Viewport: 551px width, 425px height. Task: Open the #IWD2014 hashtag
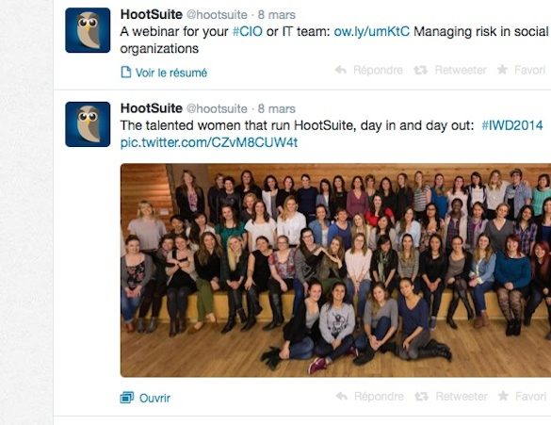tap(512, 125)
